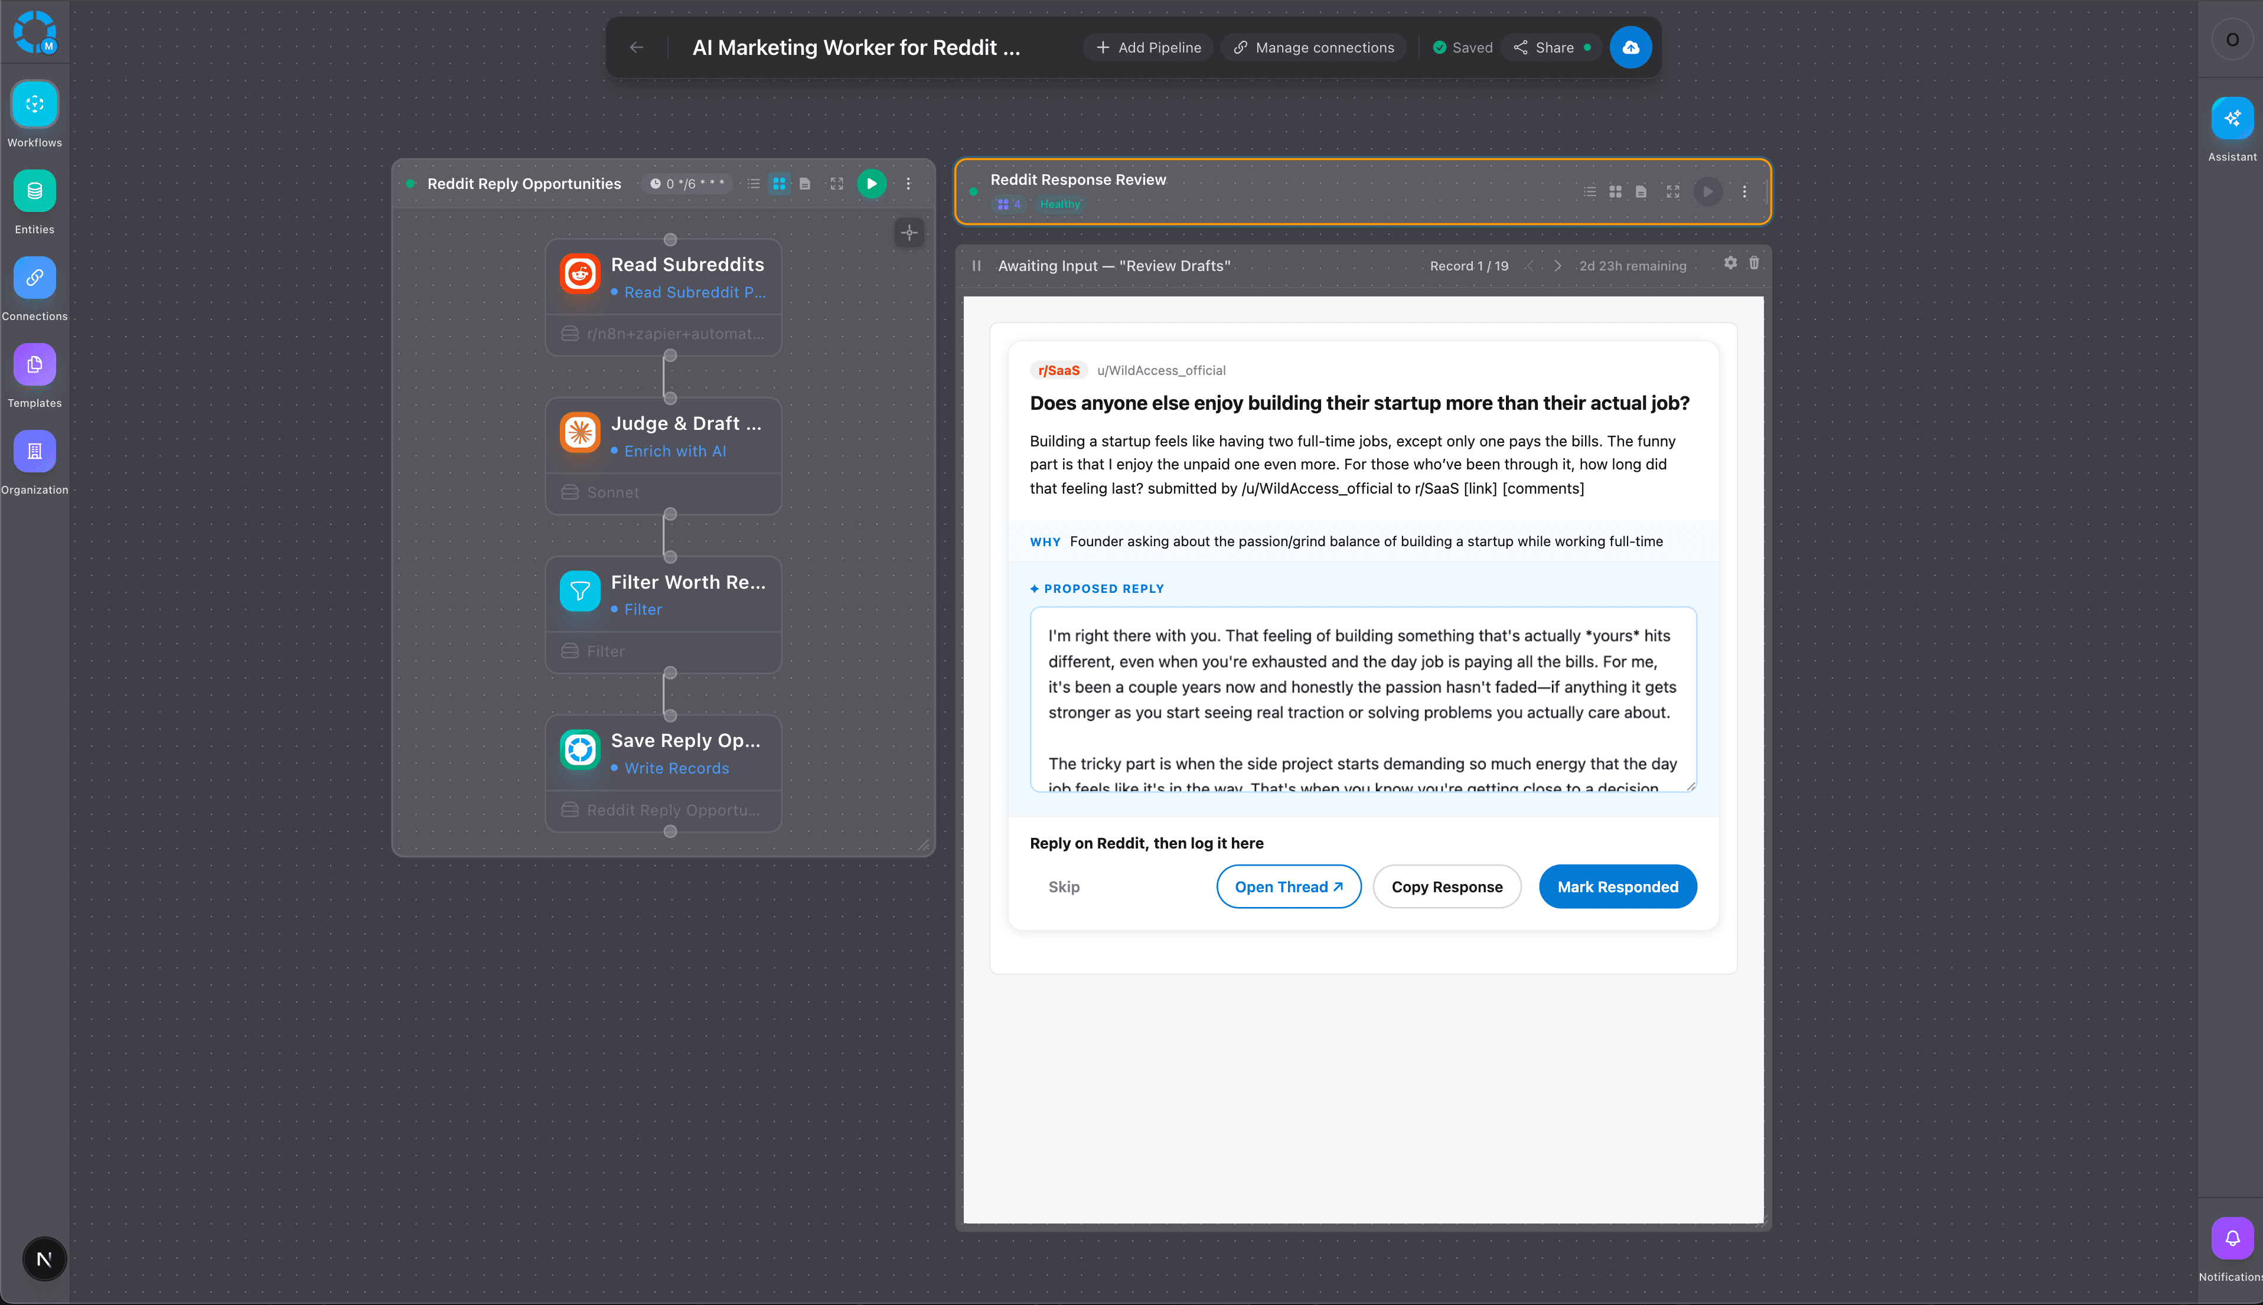Click the Saved status indicator

1462,47
